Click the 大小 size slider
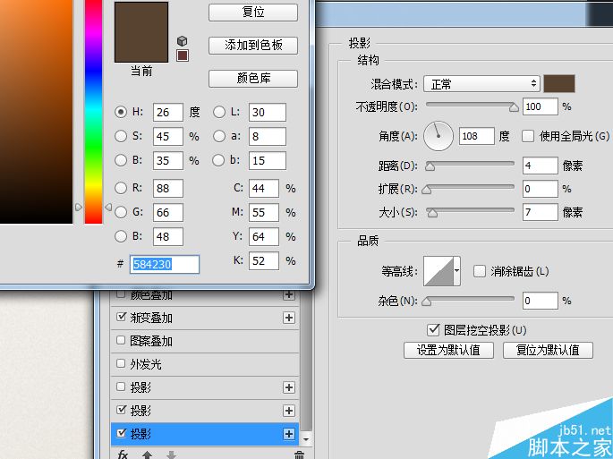613x459 pixels. click(470, 212)
